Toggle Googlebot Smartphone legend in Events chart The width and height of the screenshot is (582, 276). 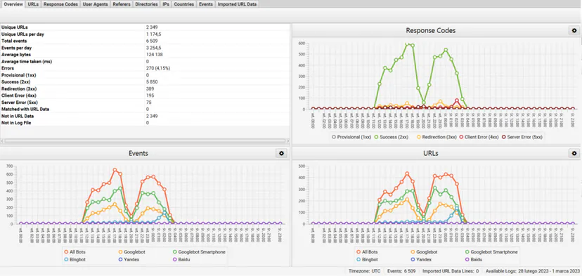(x=200, y=252)
